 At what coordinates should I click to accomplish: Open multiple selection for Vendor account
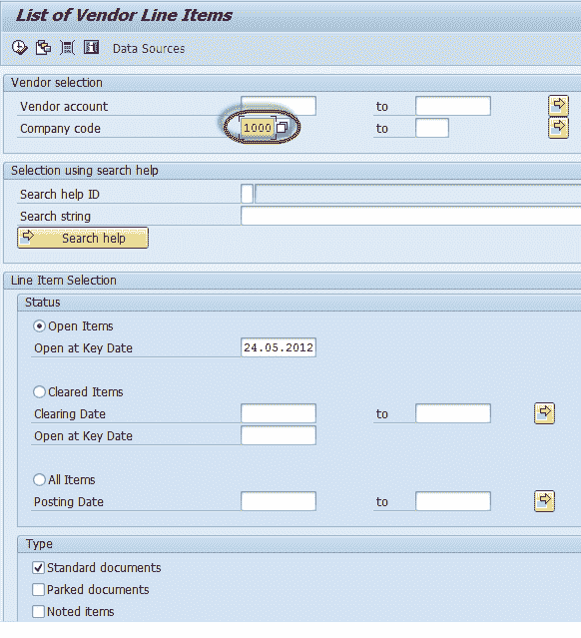click(x=558, y=106)
